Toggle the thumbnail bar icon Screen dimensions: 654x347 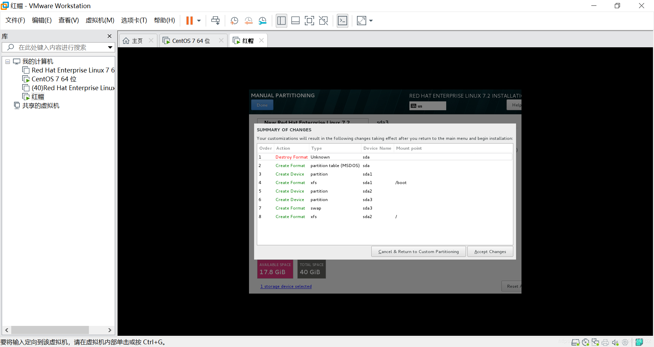pyautogui.click(x=295, y=21)
